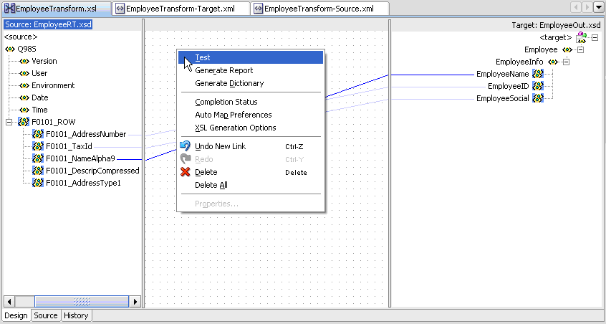The height and width of the screenshot is (324, 606).
Task: Click the target root icon
Action: (581, 37)
